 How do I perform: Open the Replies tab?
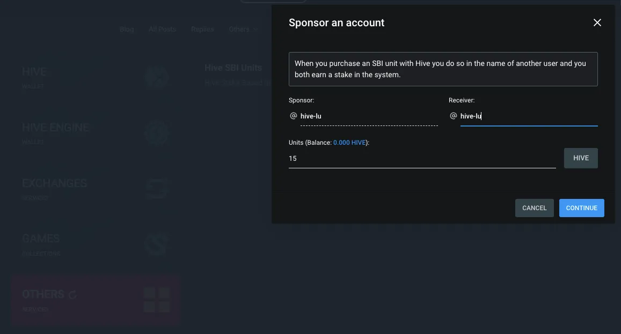tap(202, 29)
